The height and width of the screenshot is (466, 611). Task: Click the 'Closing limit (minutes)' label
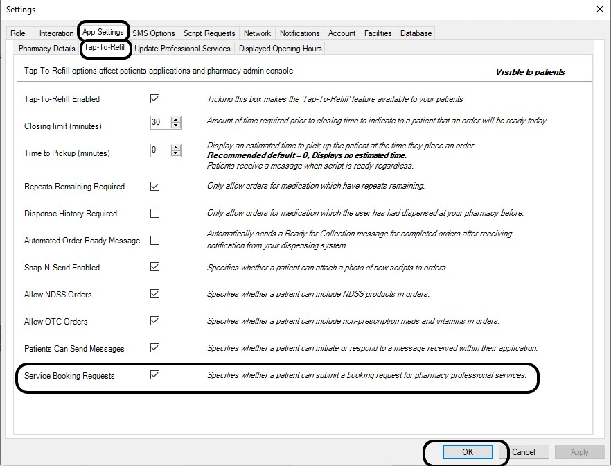point(63,126)
